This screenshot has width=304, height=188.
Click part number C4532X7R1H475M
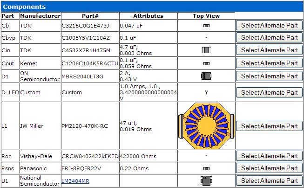pyautogui.click(x=86, y=50)
